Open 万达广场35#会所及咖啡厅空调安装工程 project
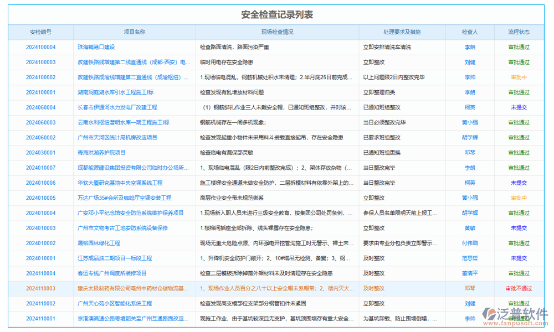 (x=125, y=198)
